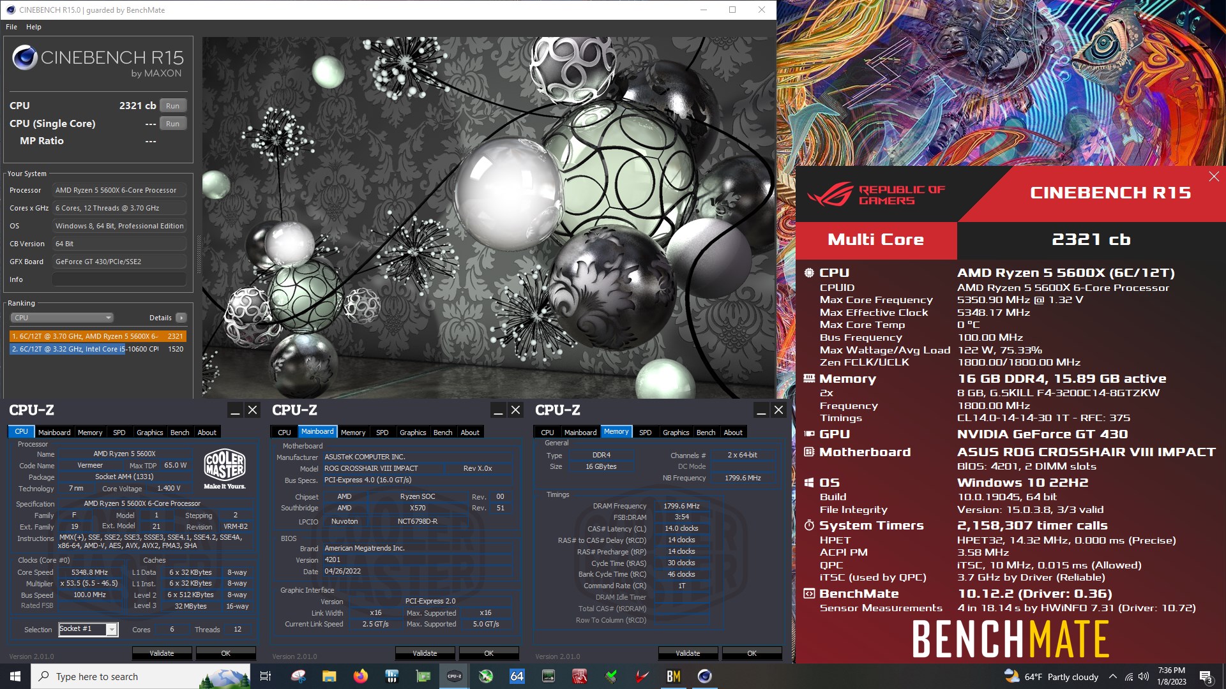This screenshot has width=1226, height=689.
Task: Open the notification center icon
Action: pyautogui.click(x=1206, y=676)
